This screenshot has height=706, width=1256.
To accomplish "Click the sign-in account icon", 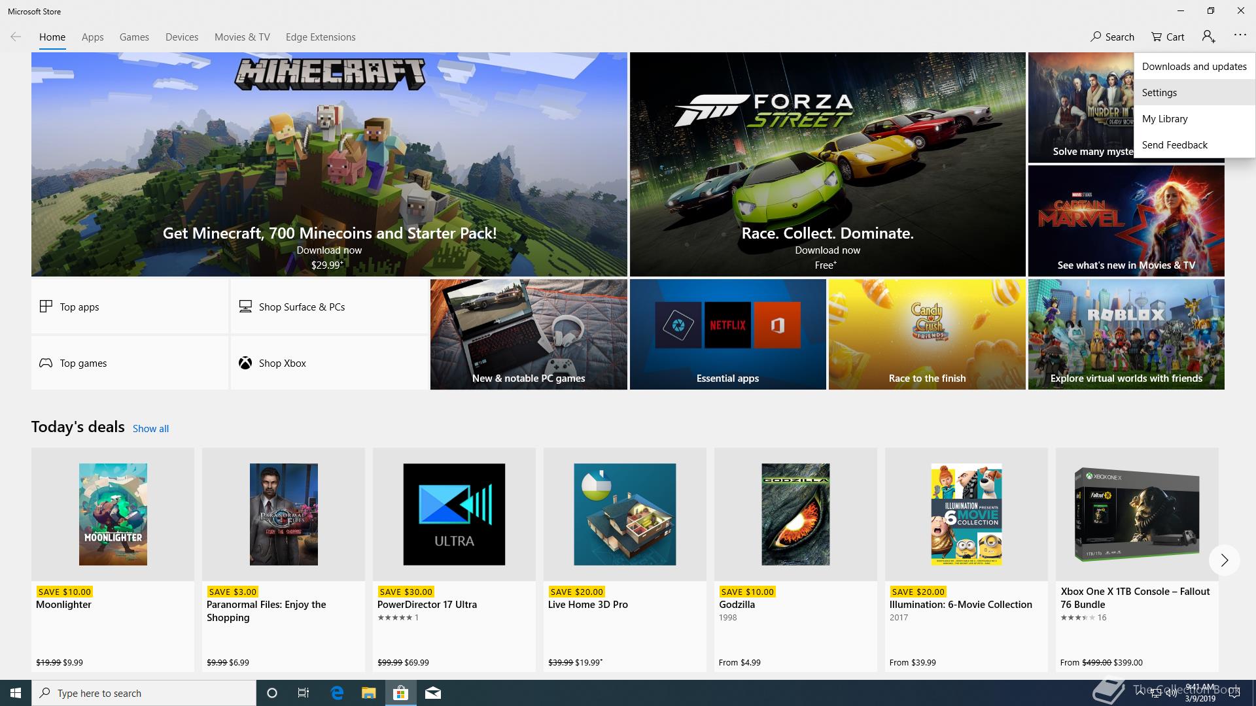I will tap(1208, 37).
